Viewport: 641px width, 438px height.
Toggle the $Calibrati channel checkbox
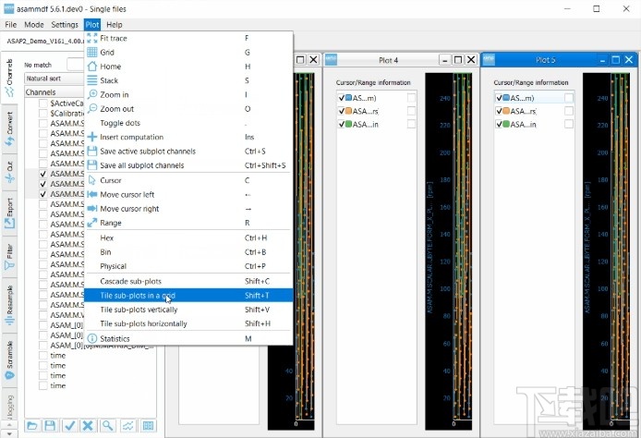click(x=42, y=114)
